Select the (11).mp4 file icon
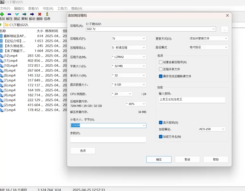Viewport: 245px width, 191px height. pos(2,61)
